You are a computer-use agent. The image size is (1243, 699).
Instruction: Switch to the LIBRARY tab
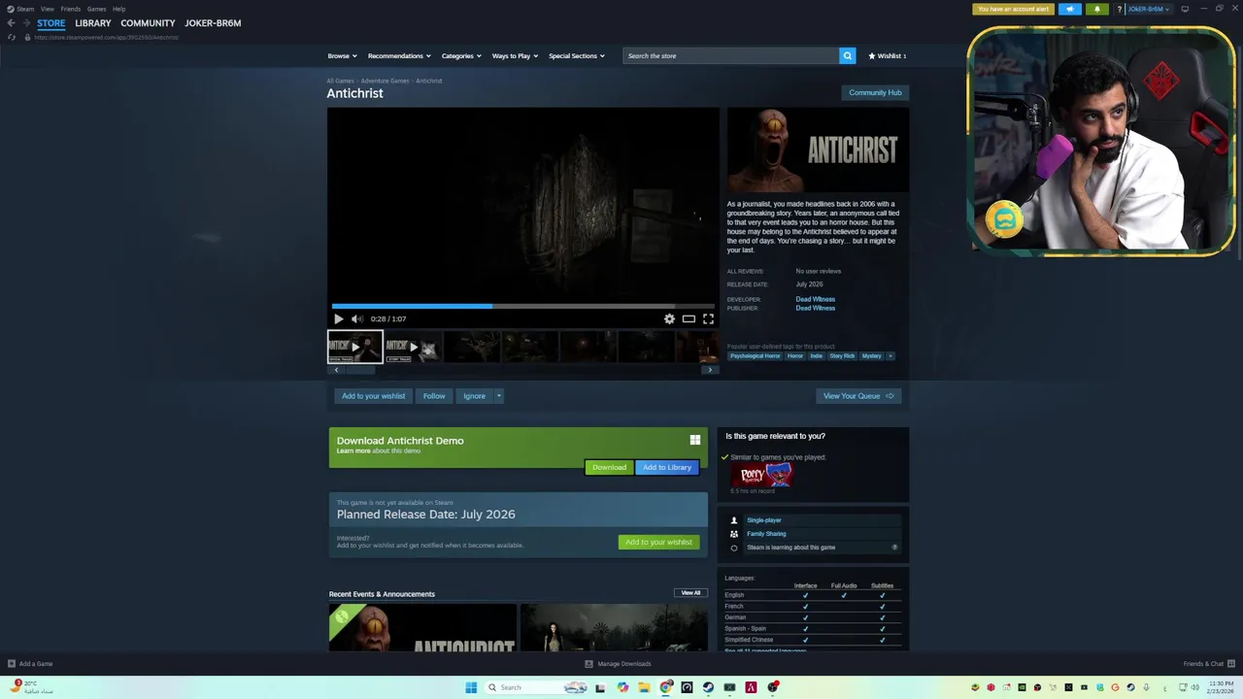93,23
